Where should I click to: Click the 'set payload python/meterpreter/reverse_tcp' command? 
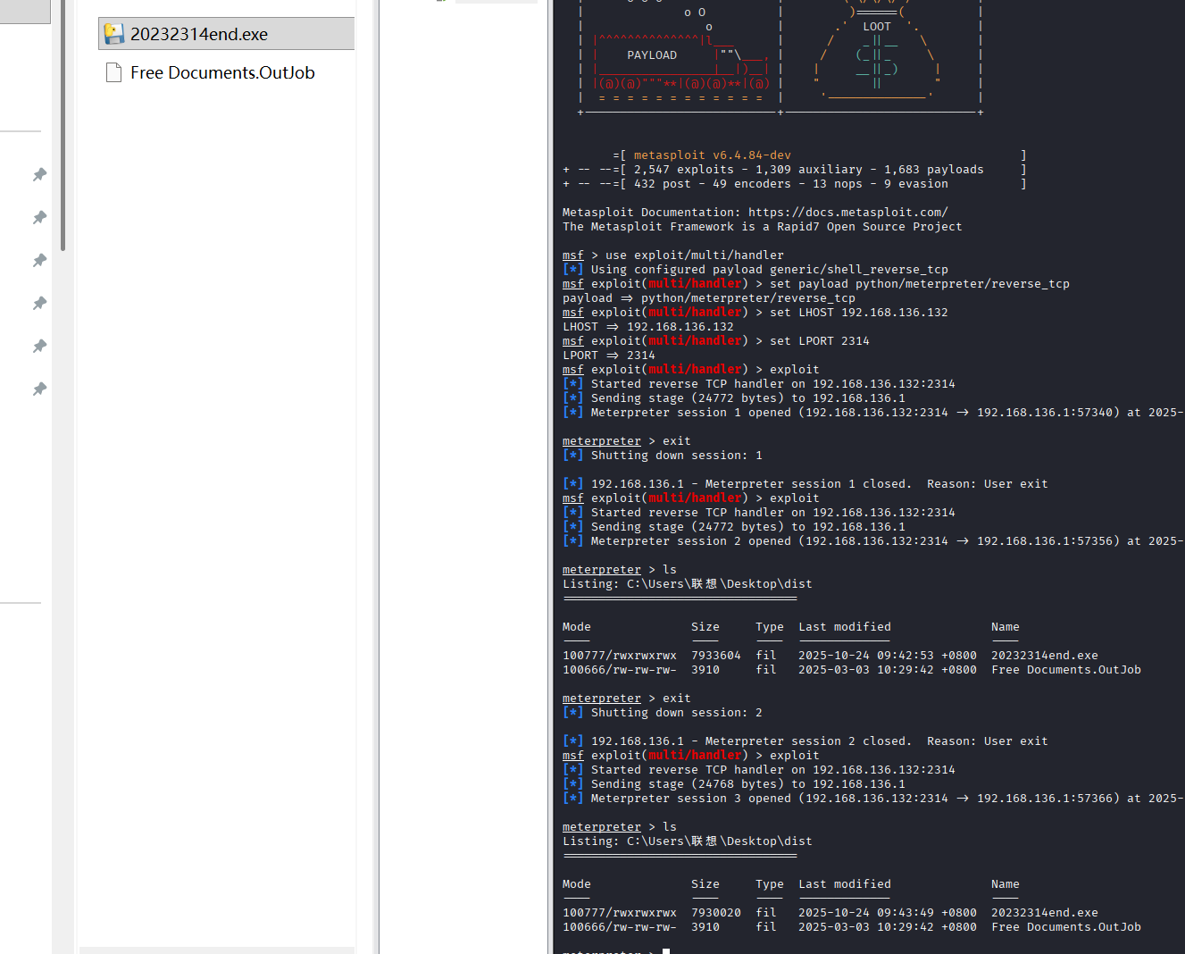pyautogui.click(x=920, y=284)
